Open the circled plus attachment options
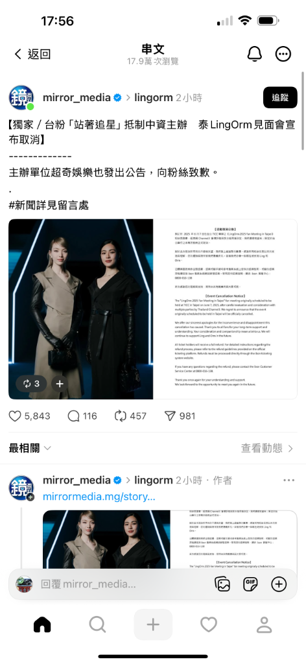The image size is (306, 664). coord(279,584)
